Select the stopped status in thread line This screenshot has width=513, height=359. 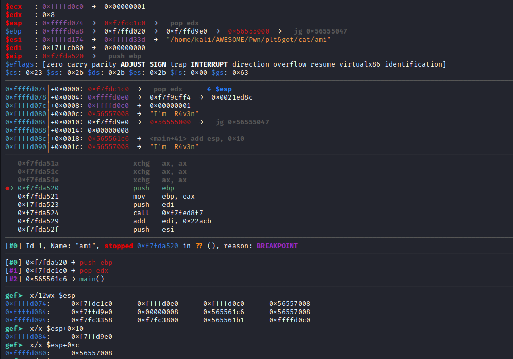[x=119, y=246]
